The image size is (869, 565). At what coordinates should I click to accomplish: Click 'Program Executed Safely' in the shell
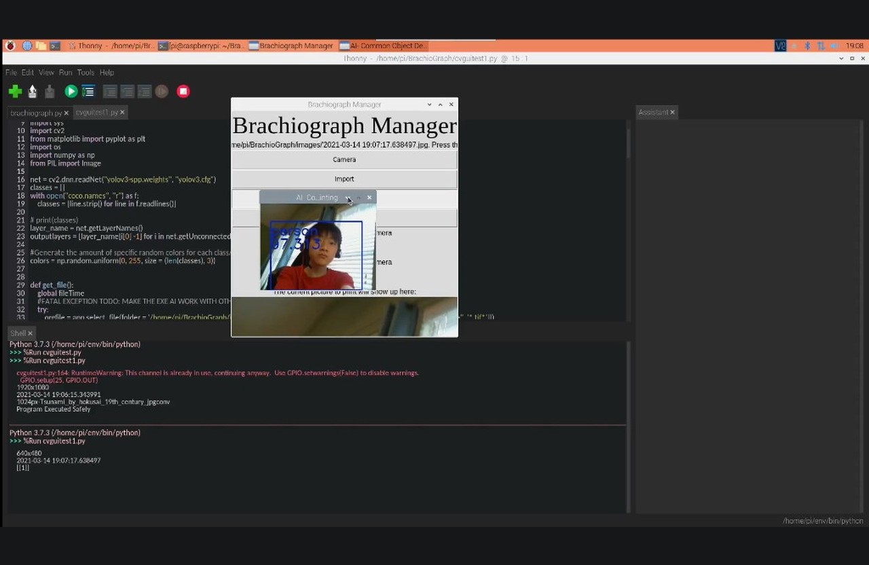(54, 409)
